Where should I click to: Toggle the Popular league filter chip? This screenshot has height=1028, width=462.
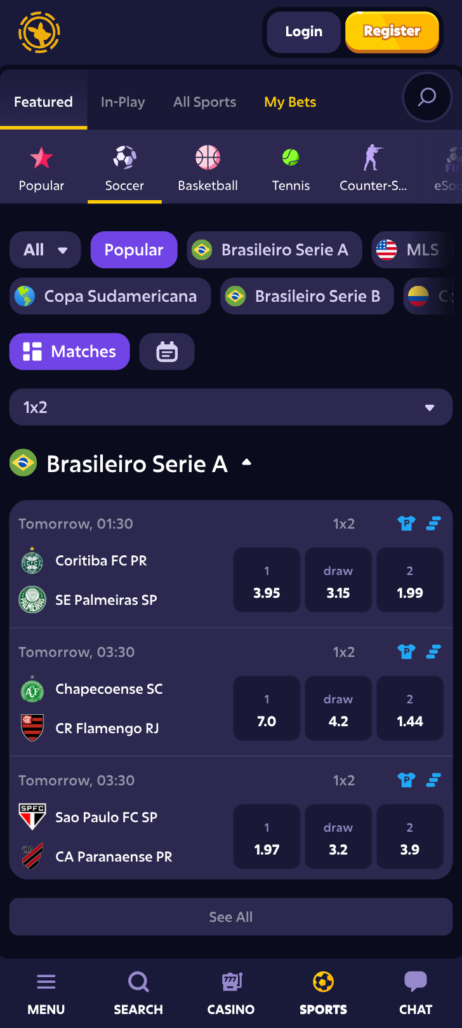point(134,250)
